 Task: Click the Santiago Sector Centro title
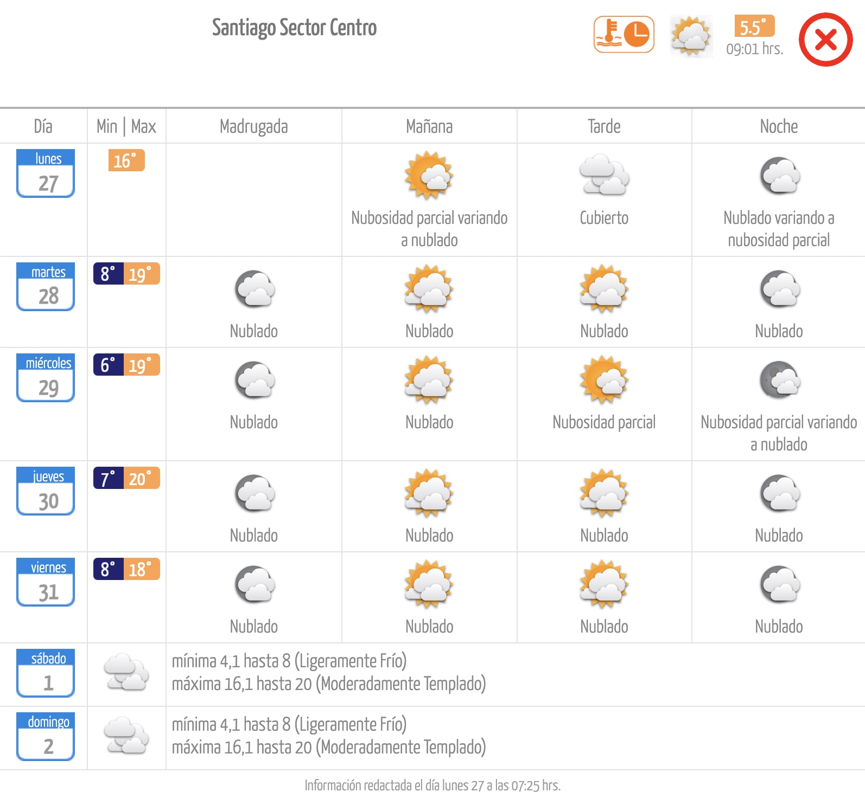point(294,28)
